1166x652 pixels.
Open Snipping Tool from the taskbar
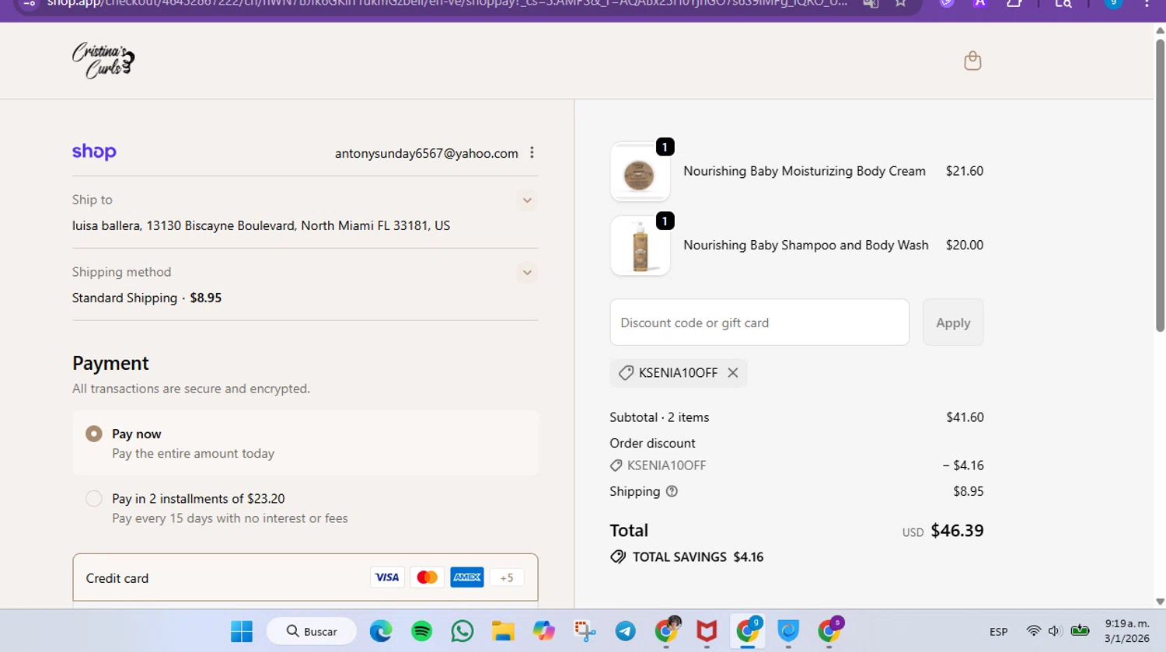(x=585, y=631)
